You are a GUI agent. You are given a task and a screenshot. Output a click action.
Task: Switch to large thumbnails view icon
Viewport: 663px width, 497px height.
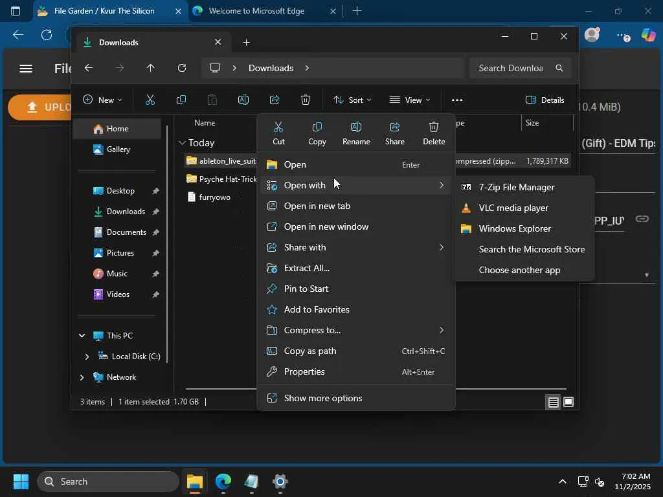[x=568, y=402]
